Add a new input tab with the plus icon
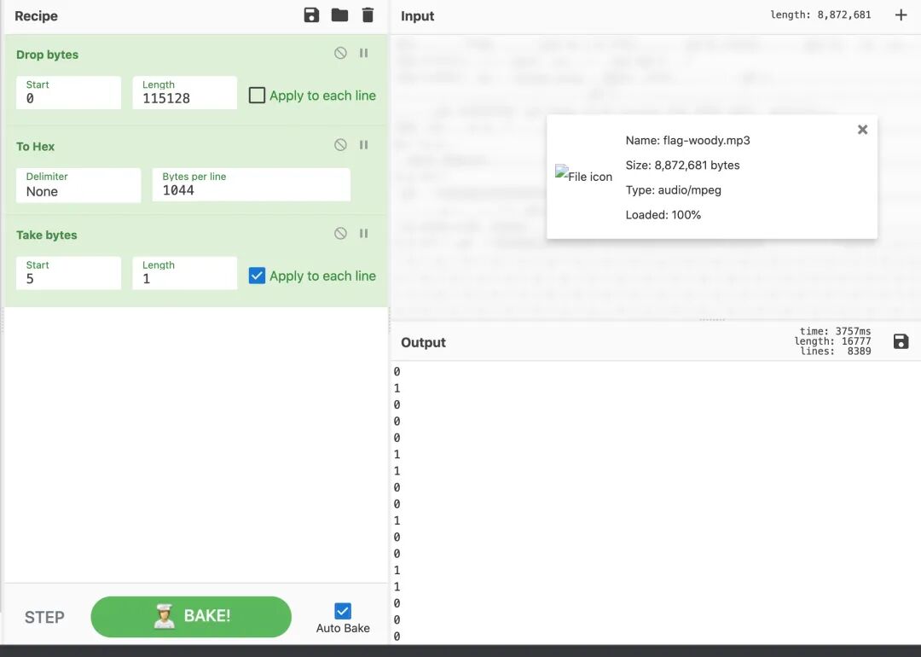This screenshot has height=657, width=921. point(901,15)
